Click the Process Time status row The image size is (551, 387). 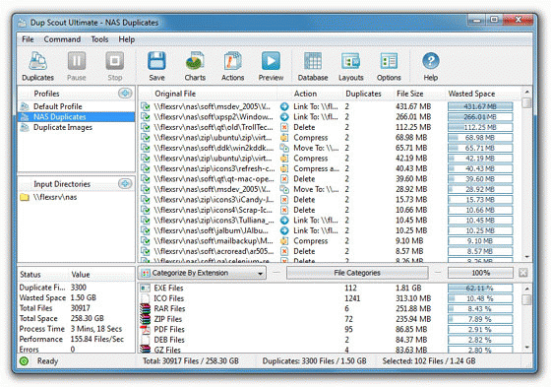[77, 329]
